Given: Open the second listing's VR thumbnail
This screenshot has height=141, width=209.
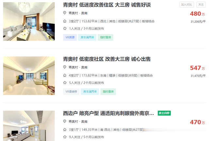Looking at the screenshot, I should pos(29,76).
